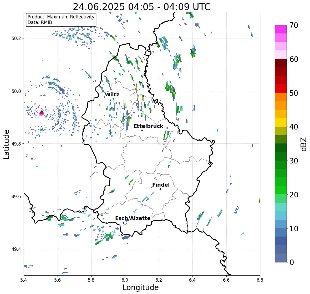The height and width of the screenshot is (294, 310).
Task: Click the Longitude axis label
Action: pyautogui.click(x=141, y=287)
